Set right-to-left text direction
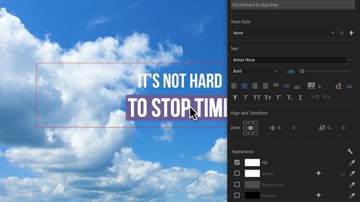 tap(326, 97)
